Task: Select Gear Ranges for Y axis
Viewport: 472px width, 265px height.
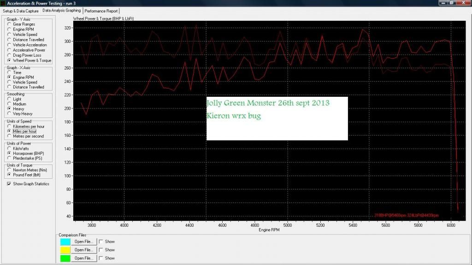Action: (x=9, y=24)
